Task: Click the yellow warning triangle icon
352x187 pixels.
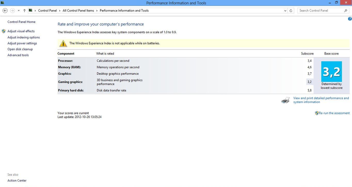Action: tap(63, 43)
